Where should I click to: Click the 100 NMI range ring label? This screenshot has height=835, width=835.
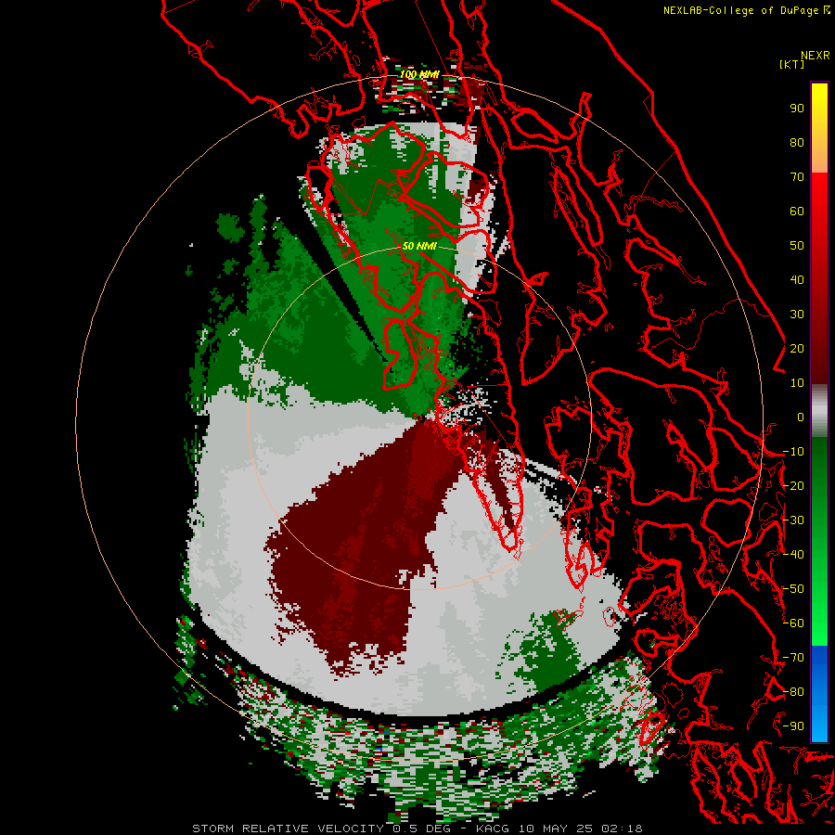(x=419, y=74)
